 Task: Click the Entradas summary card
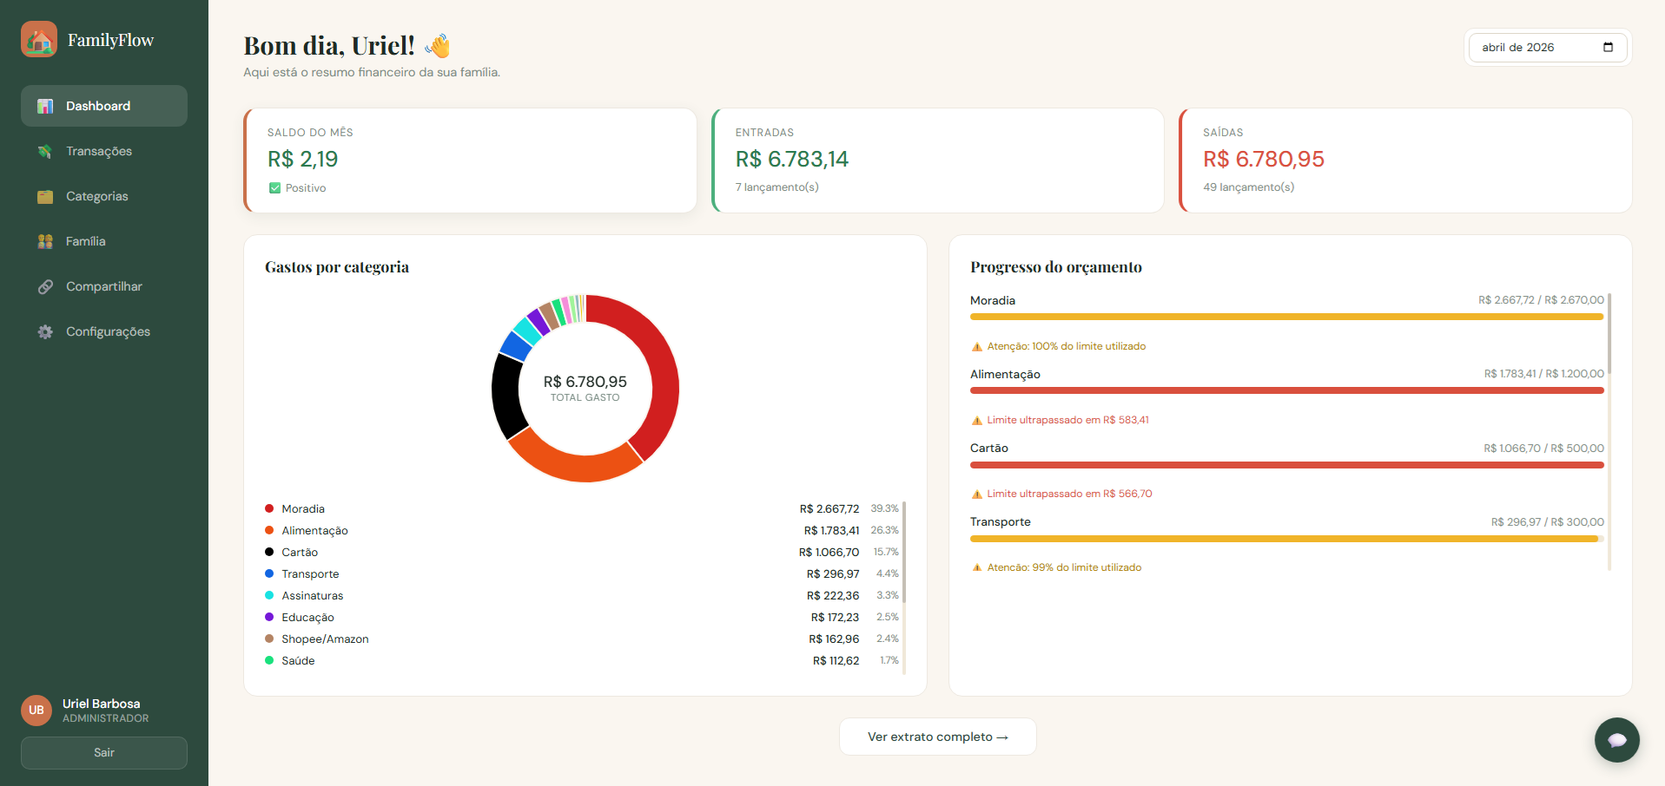pyautogui.click(x=937, y=160)
